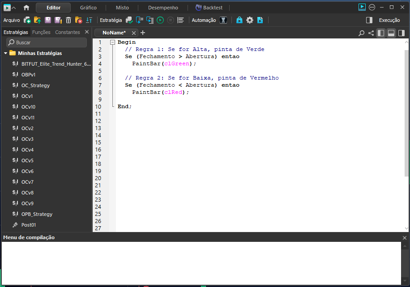Collapse the Minhas Estratégias folder
Image resolution: width=410 pixels, height=287 pixels.
click(5, 53)
